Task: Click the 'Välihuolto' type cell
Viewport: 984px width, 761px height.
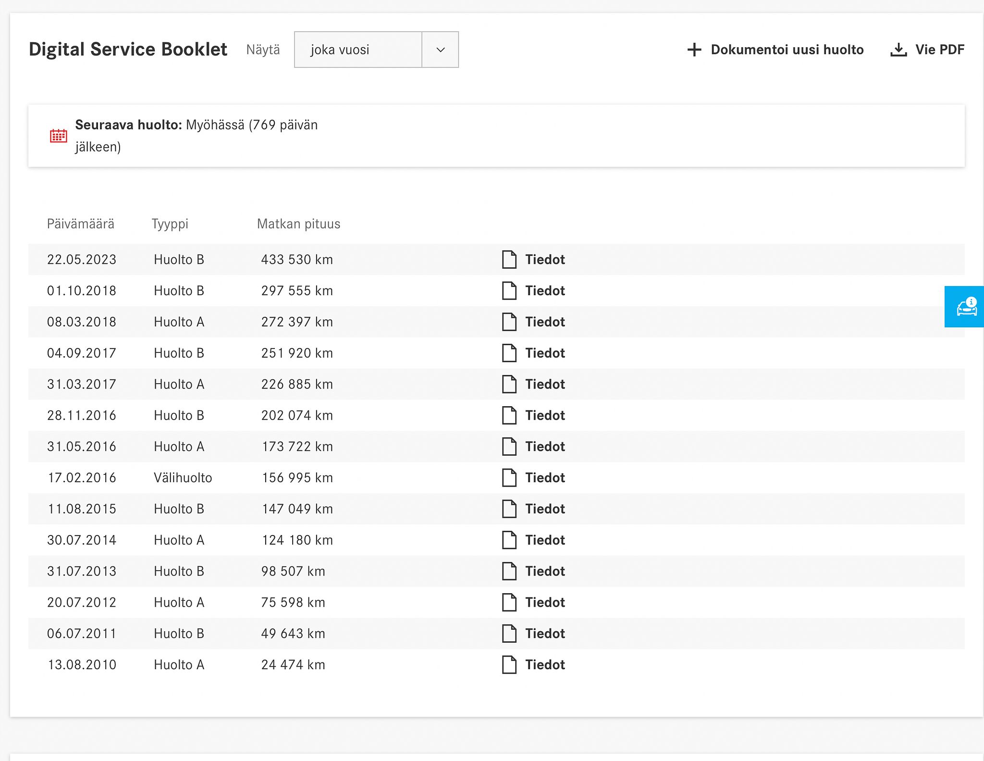Action: point(183,478)
